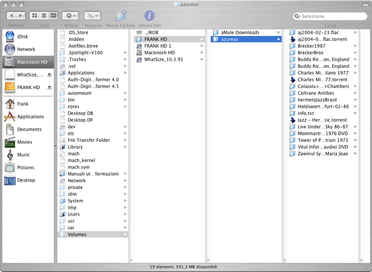
Task: Open Live Under...Sky 86-87 folder
Action: pos(323,127)
